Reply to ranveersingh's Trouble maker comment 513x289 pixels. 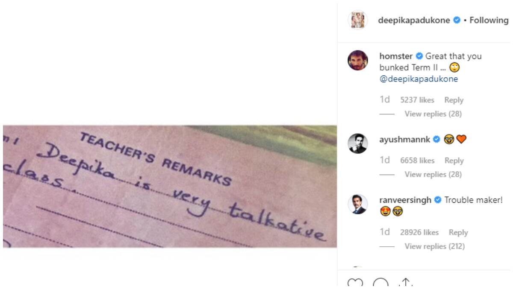[x=458, y=233]
